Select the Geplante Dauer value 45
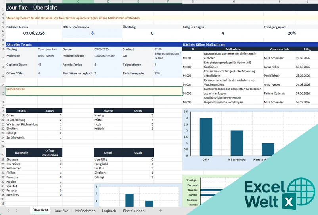 pyautogui.click(x=50, y=65)
